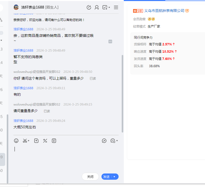Click the more options bubble beside hot-product message

[x=110, y=41]
